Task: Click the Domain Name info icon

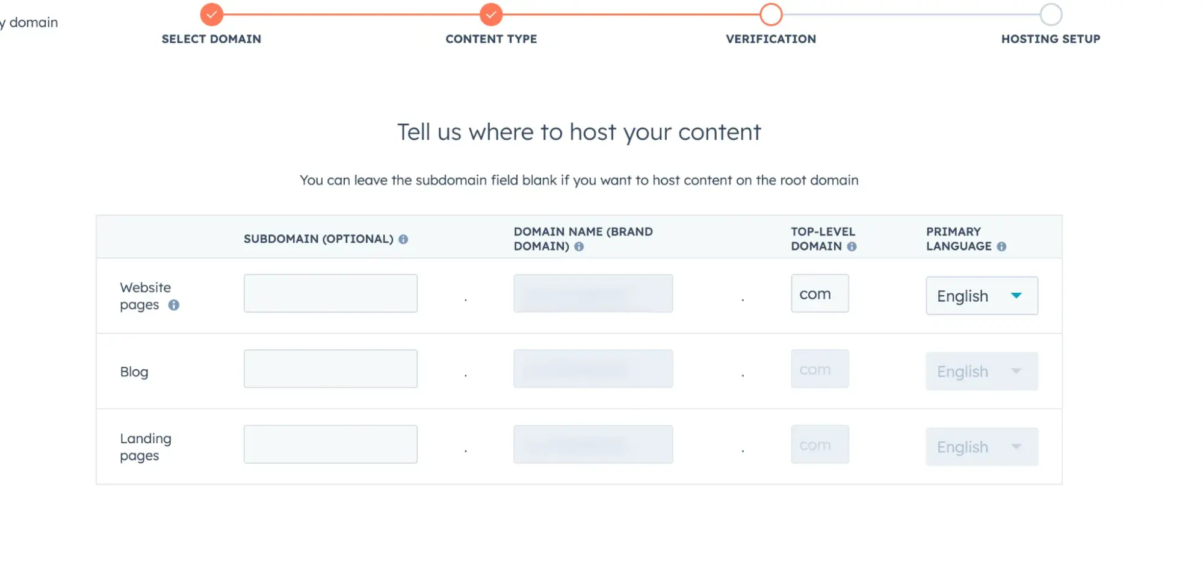Action: click(579, 246)
